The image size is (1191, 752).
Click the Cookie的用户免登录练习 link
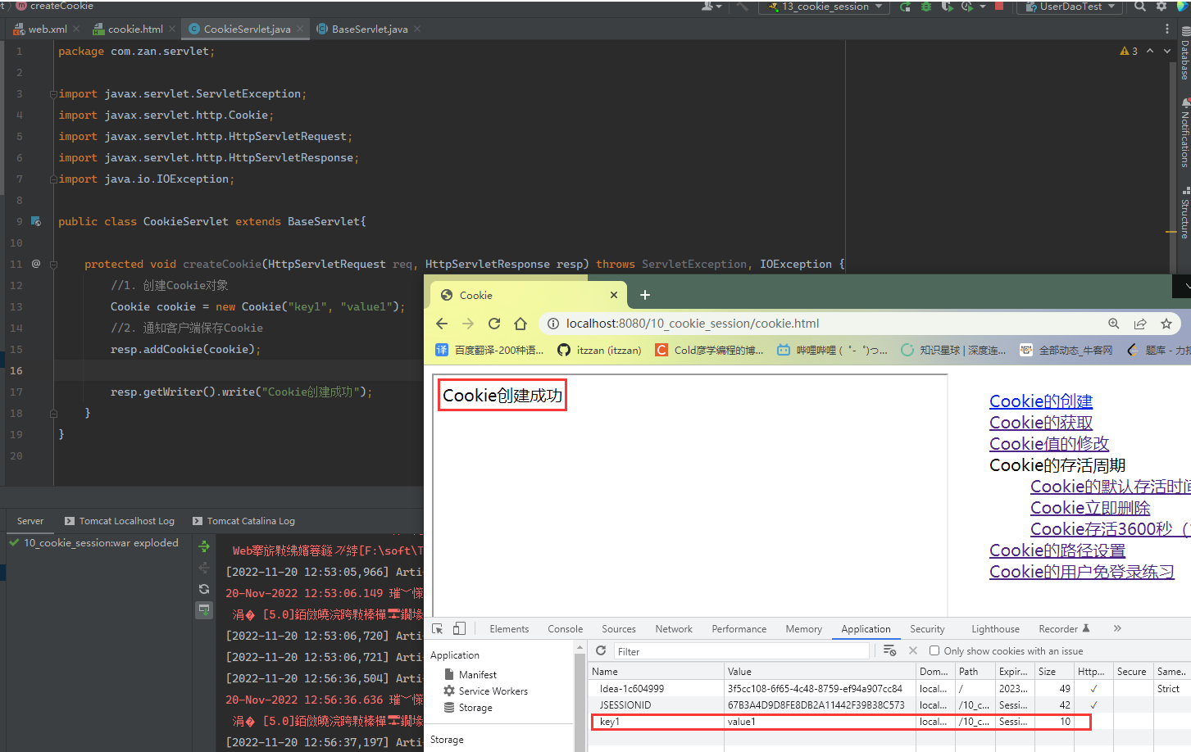(x=1082, y=572)
